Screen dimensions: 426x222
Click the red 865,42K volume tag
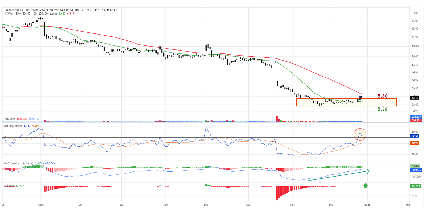(x=416, y=120)
